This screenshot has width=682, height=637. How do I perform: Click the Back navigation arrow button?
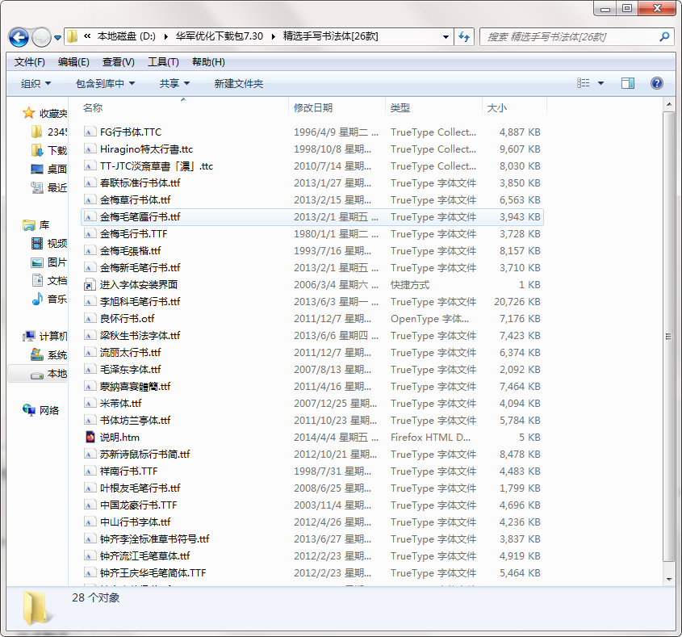pos(19,37)
